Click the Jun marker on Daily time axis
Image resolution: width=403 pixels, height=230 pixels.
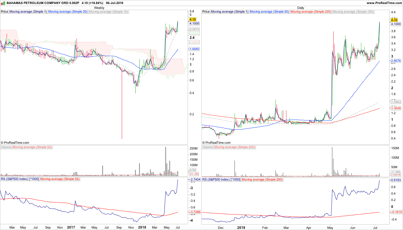pyautogui.click(x=353, y=227)
